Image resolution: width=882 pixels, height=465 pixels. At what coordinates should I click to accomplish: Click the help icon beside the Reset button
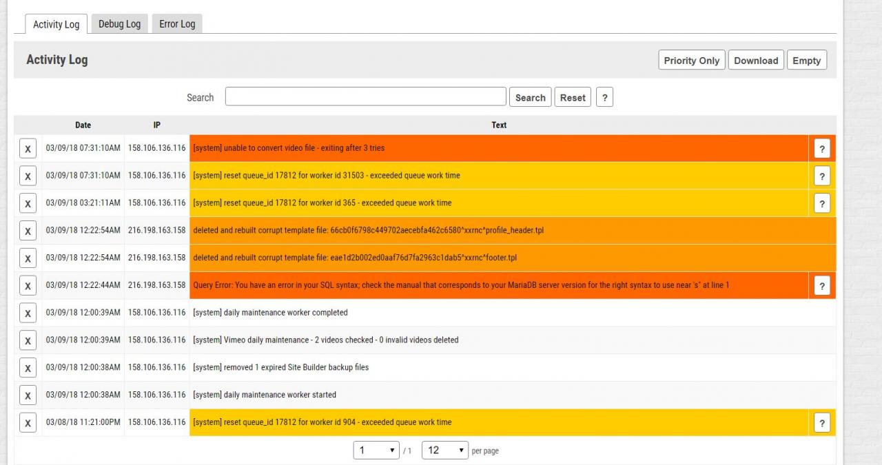604,98
